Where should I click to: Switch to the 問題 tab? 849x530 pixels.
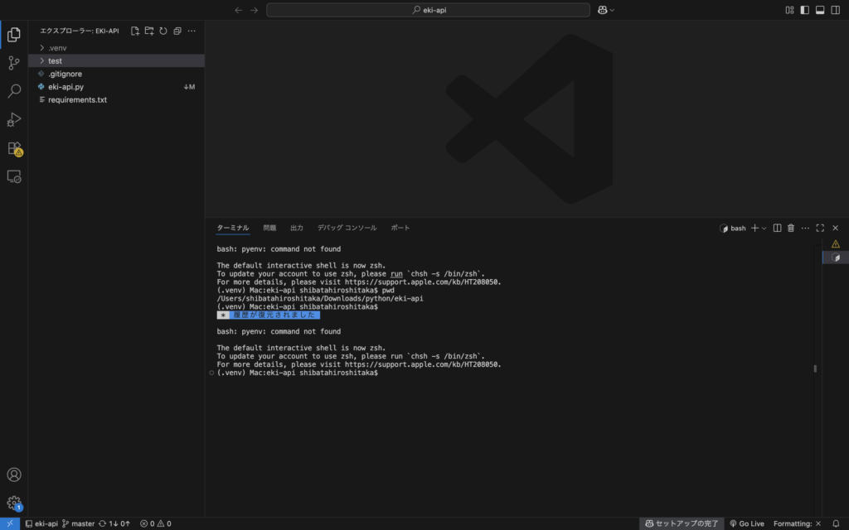pos(269,228)
